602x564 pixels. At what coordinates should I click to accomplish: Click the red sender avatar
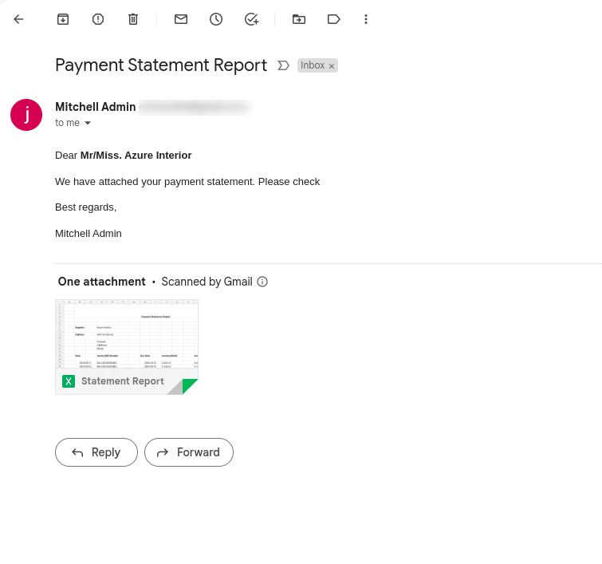(x=26, y=115)
